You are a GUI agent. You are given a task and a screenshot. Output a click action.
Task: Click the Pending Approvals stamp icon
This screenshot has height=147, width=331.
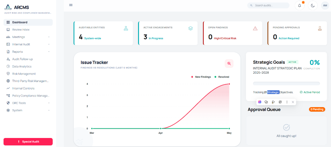tap(320, 28)
